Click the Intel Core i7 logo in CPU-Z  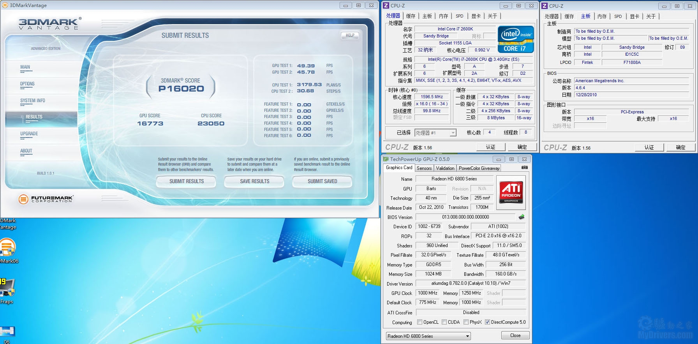pos(515,39)
